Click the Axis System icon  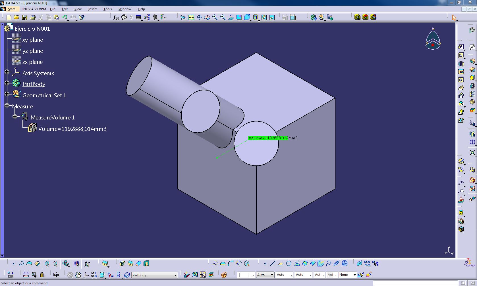coord(86,275)
